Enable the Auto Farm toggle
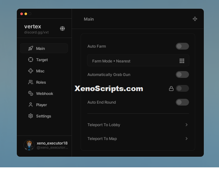219x177 pixels. coord(182,46)
